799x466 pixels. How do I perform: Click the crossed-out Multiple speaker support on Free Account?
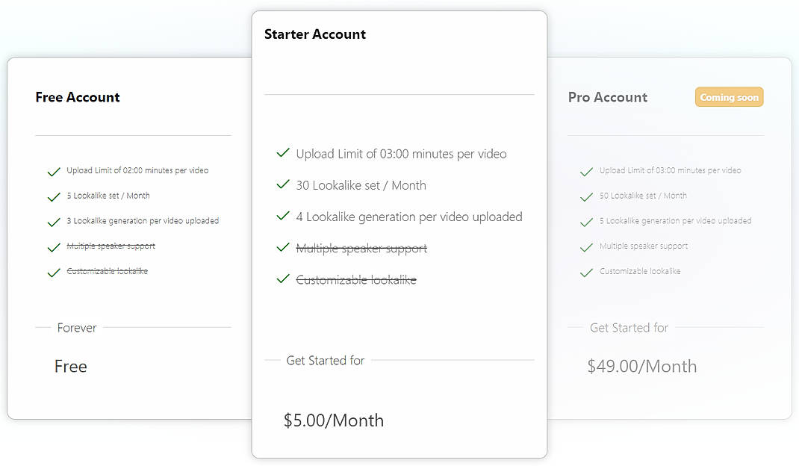click(112, 246)
